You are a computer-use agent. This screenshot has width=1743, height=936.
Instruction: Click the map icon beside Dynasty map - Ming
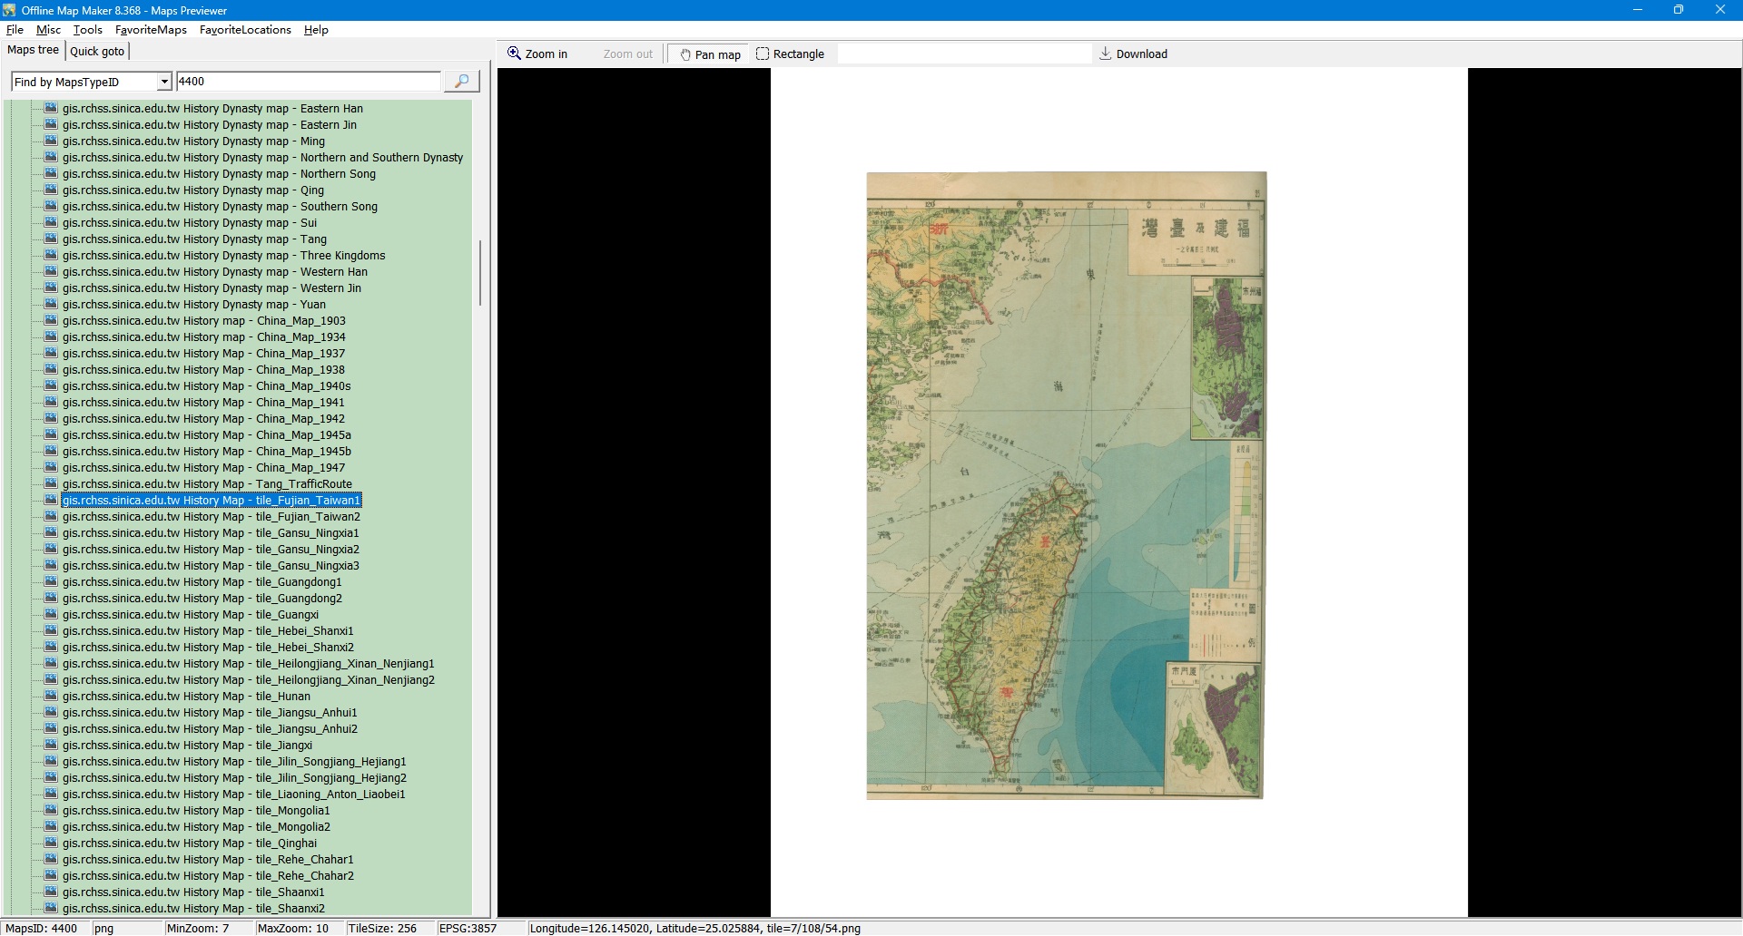point(51,141)
